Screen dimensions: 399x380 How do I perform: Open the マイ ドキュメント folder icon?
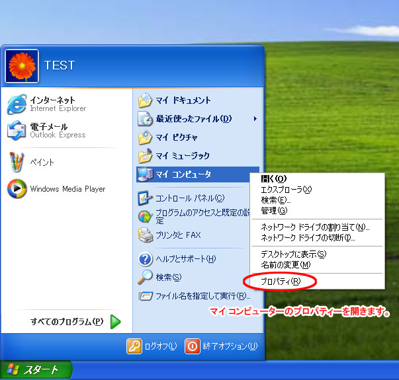146,100
